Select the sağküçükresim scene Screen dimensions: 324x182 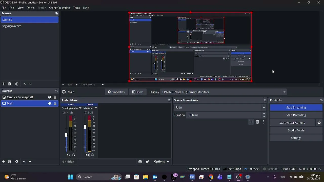29,26
